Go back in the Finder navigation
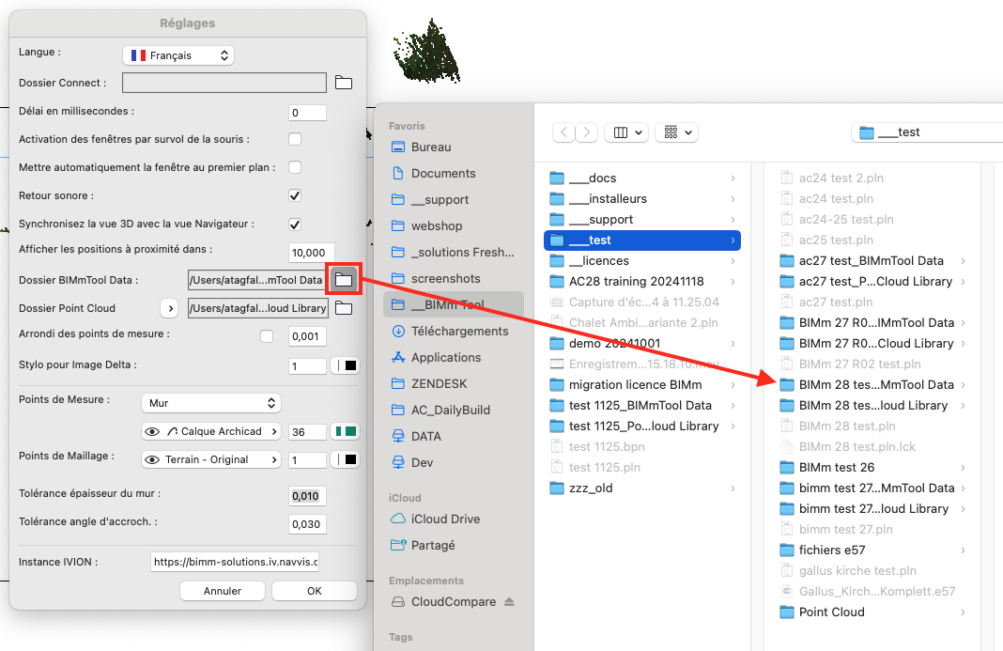Screen dimensions: 1003x651 (x=563, y=132)
